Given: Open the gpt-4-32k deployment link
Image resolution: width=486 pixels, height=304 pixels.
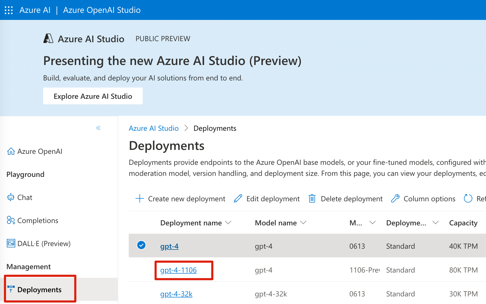Looking at the screenshot, I should pyautogui.click(x=176, y=294).
